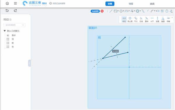This screenshot has width=175, height=110.
Task: Collapse the default geometry tree node
Action: [x=5, y=31]
